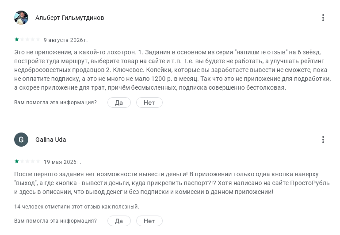Click reviewer name Альберт Гильмутдинов
Image resolution: width=340 pixels, height=235 pixels.
click(69, 18)
